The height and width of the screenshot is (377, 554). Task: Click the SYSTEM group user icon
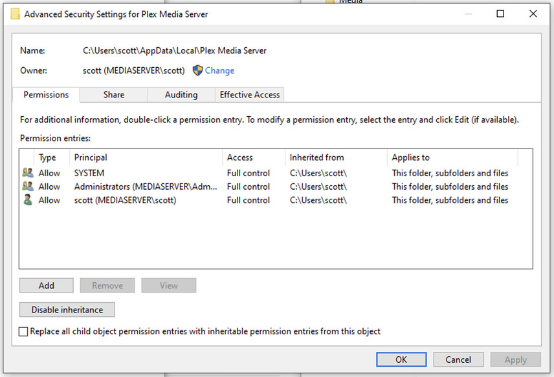click(27, 173)
